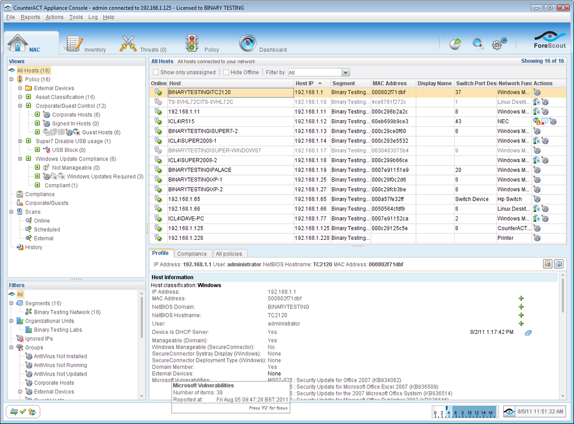Image resolution: width=574 pixels, height=424 pixels.
Task: Sort by MAC Address column header
Action: [x=393, y=83]
